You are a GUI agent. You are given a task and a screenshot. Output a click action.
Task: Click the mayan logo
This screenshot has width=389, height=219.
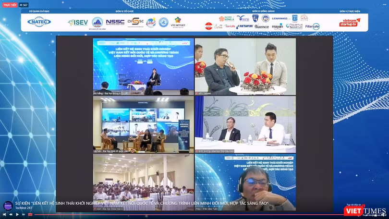(277, 26)
